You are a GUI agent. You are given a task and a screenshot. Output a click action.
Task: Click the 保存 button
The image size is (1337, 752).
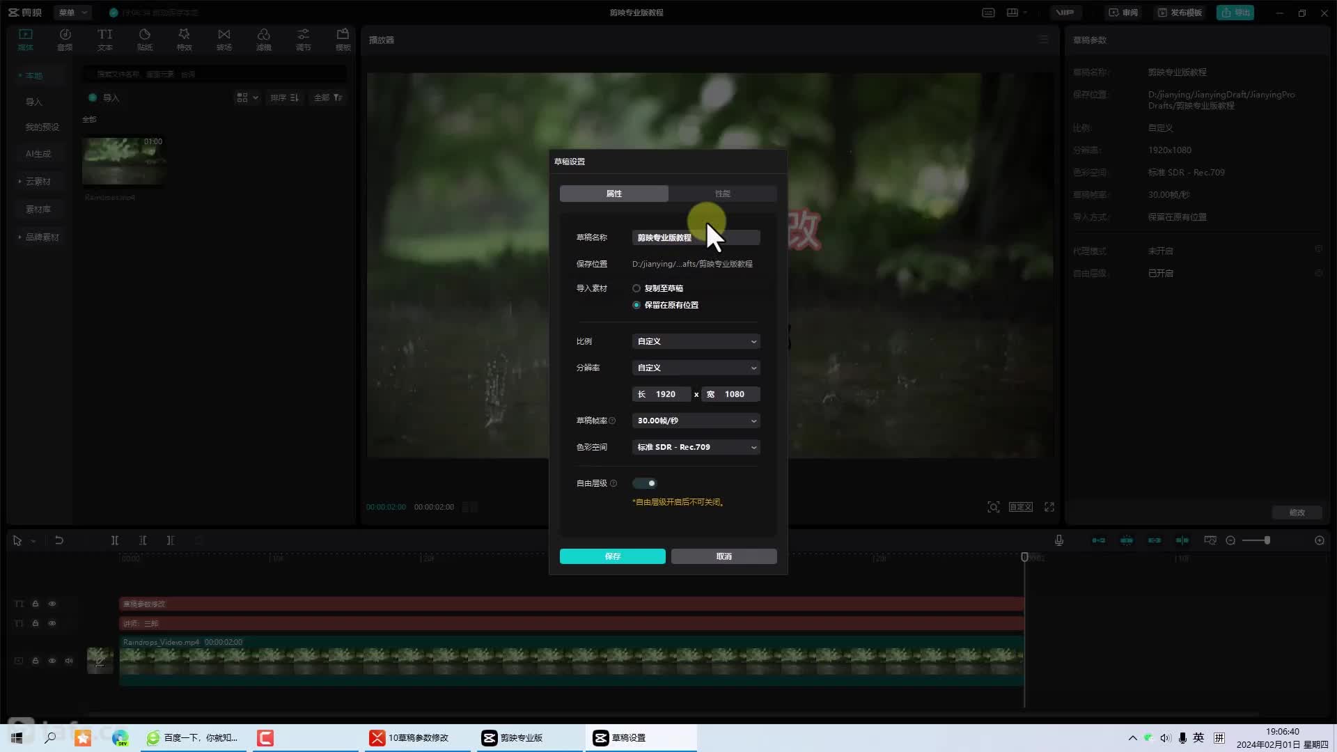coord(613,556)
